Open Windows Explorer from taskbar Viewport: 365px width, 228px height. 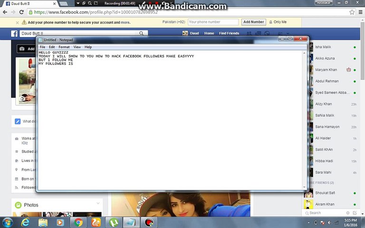click(43, 223)
